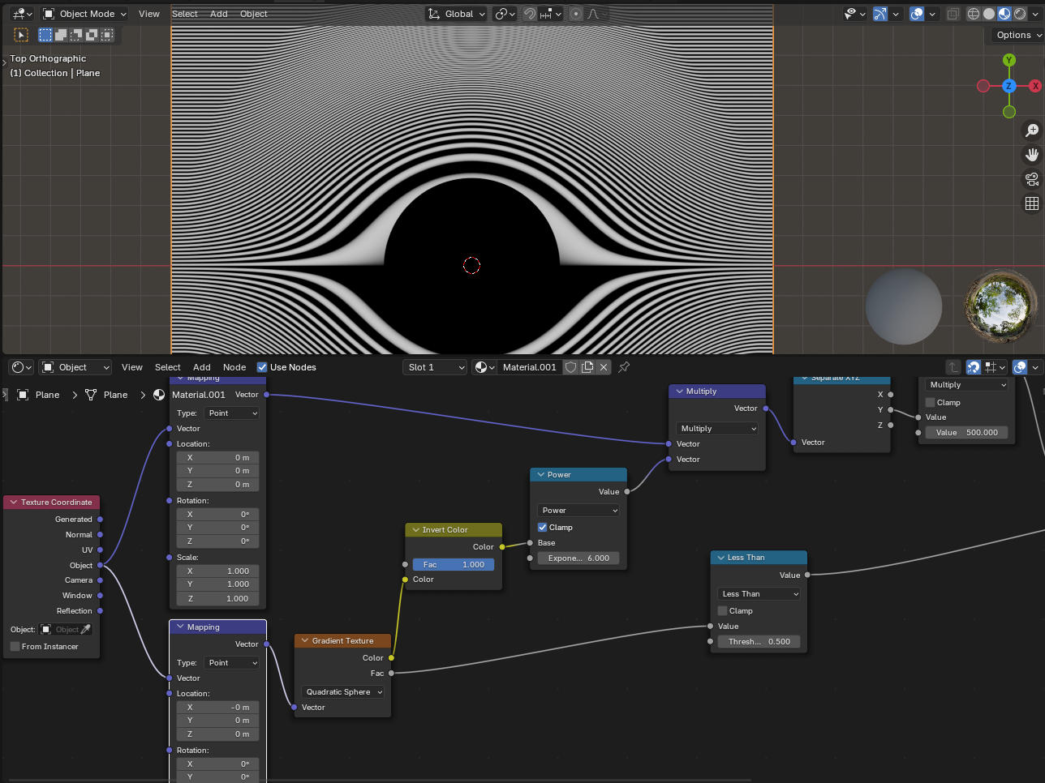The width and height of the screenshot is (1045, 783).
Task: Open the snapping options dropdown
Action: pyautogui.click(x=551, y=14)
